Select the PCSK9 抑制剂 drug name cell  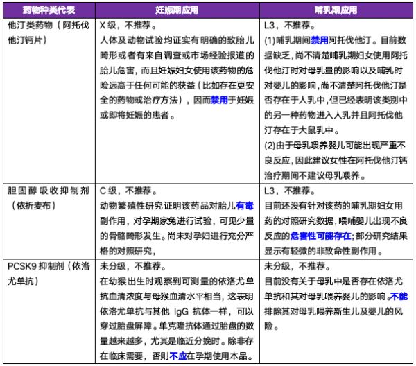[48, 272]
